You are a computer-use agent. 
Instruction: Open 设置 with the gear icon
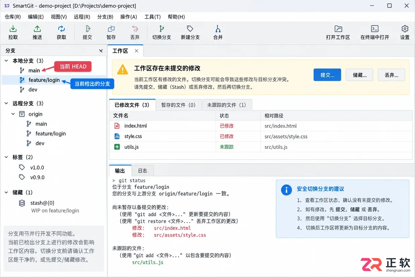(x=405, y=29)
